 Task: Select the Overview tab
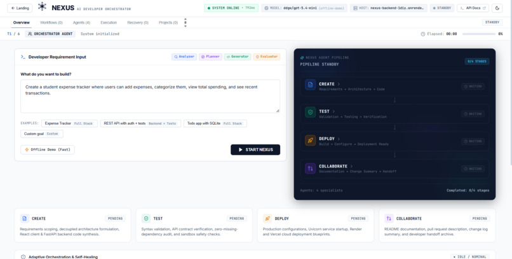click(x=21, y=22)
